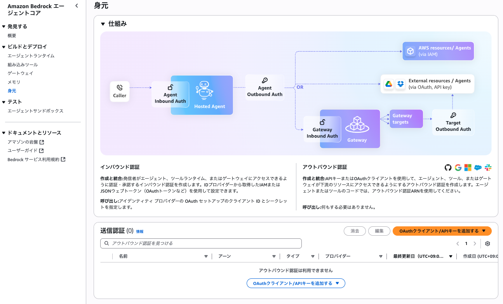This screenshot has width=503, height=304.
Task: Click the Gateway stacked cubes icon
Action: pyautogui.click(x=357, y=125)
